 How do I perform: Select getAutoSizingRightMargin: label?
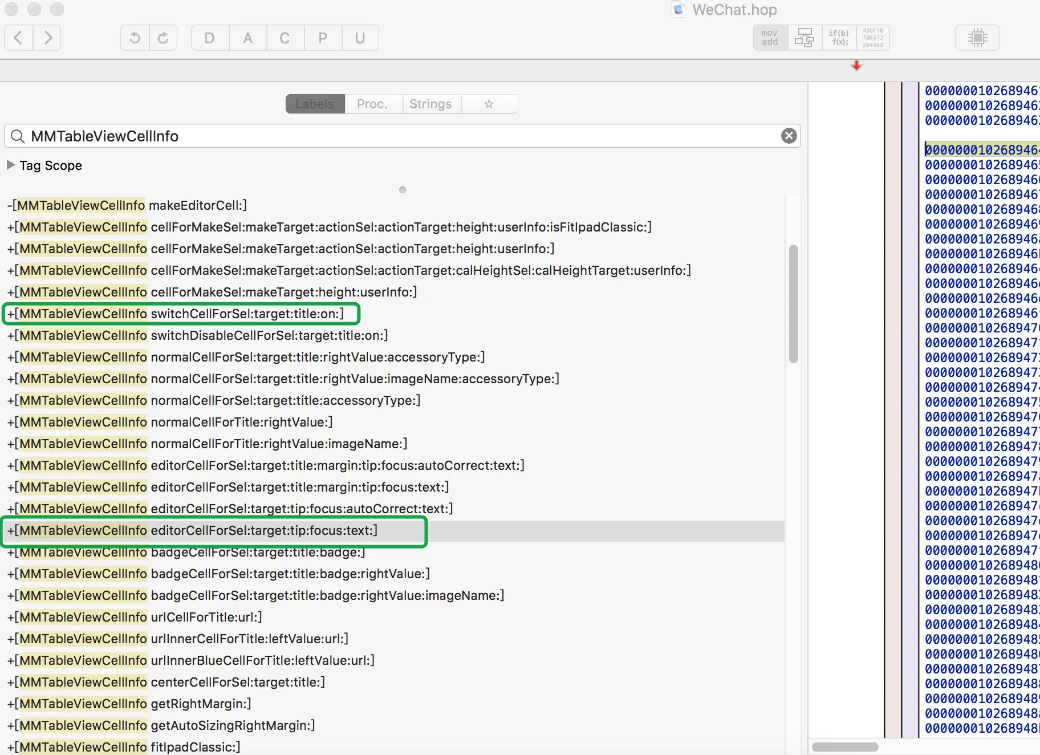pos(161,725)
